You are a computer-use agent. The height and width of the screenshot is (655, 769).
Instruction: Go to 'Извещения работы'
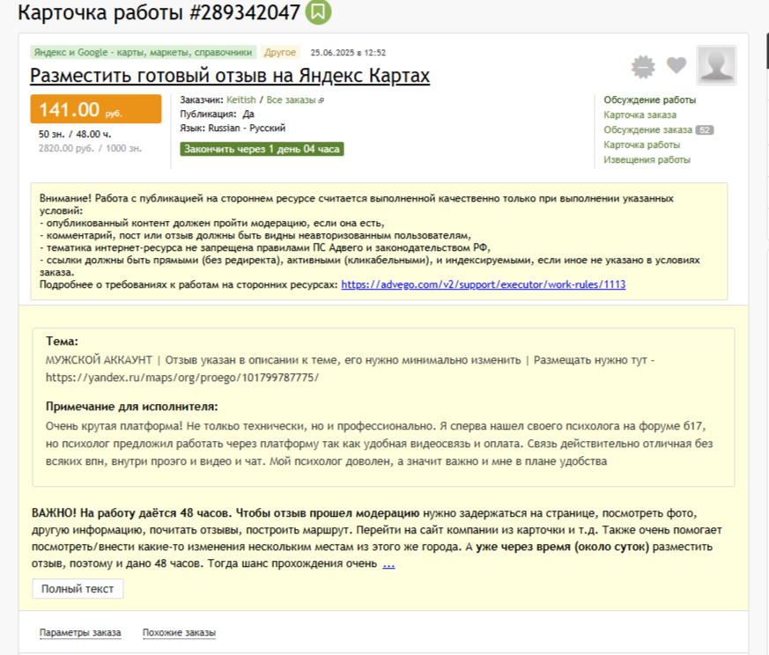pos(647,160)
